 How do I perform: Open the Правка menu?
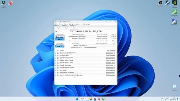[61, 24]
